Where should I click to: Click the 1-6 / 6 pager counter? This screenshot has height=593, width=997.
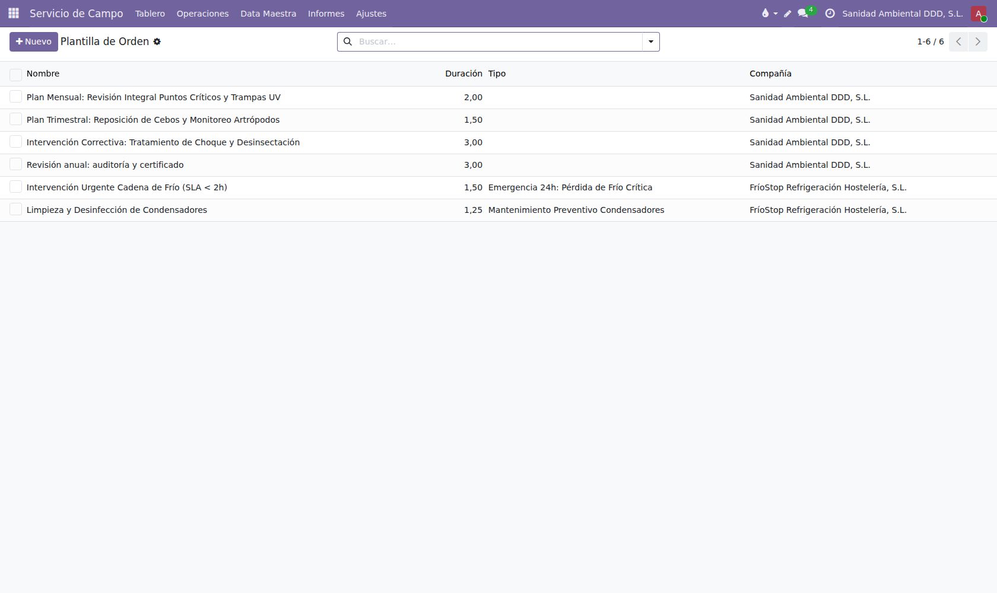tap(930, 42)
